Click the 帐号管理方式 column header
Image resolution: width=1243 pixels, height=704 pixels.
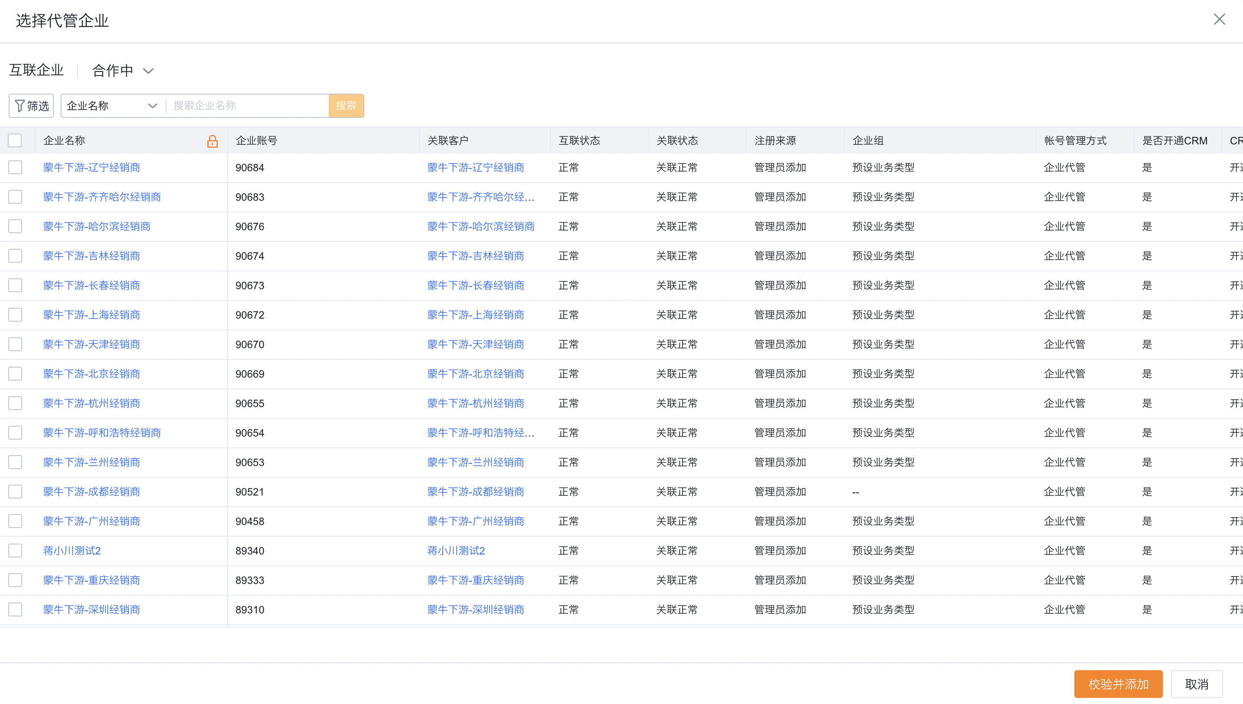point(1075,141)
